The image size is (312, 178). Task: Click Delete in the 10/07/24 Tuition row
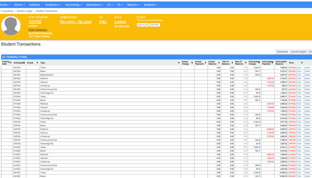coord(307,122)
